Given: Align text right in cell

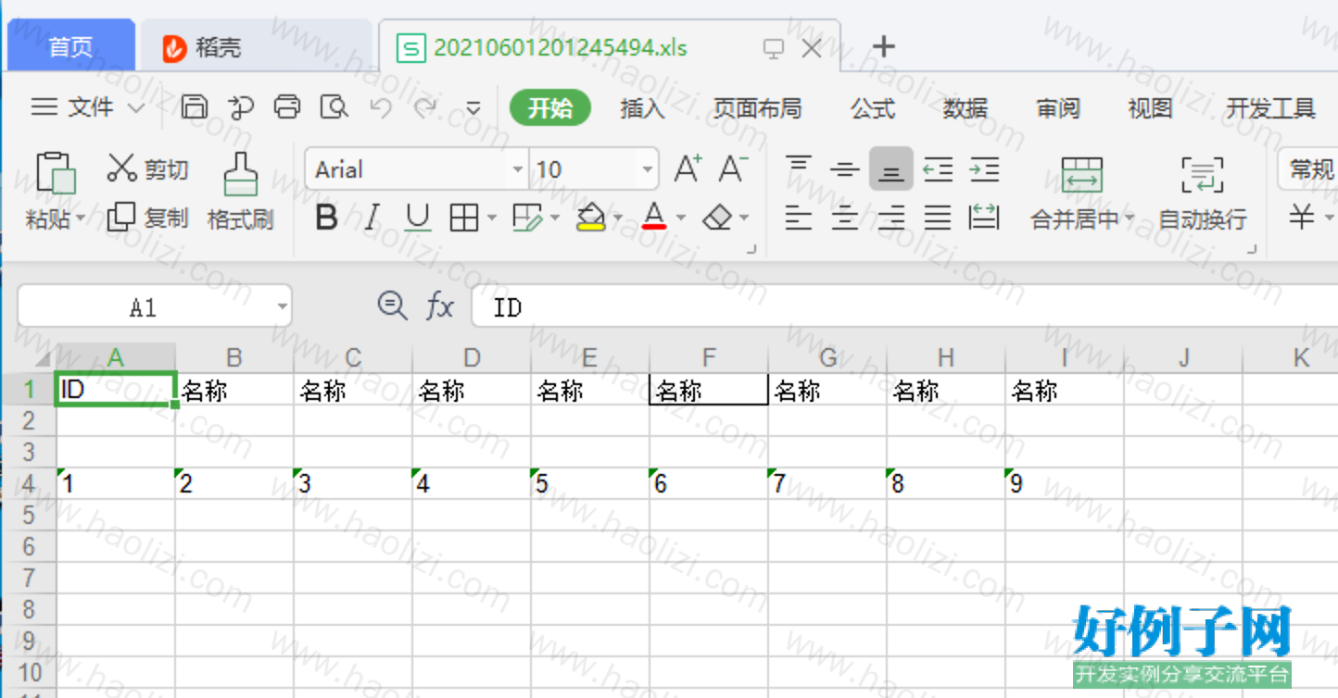Looking at the screenshot, I should pos(891,218).
